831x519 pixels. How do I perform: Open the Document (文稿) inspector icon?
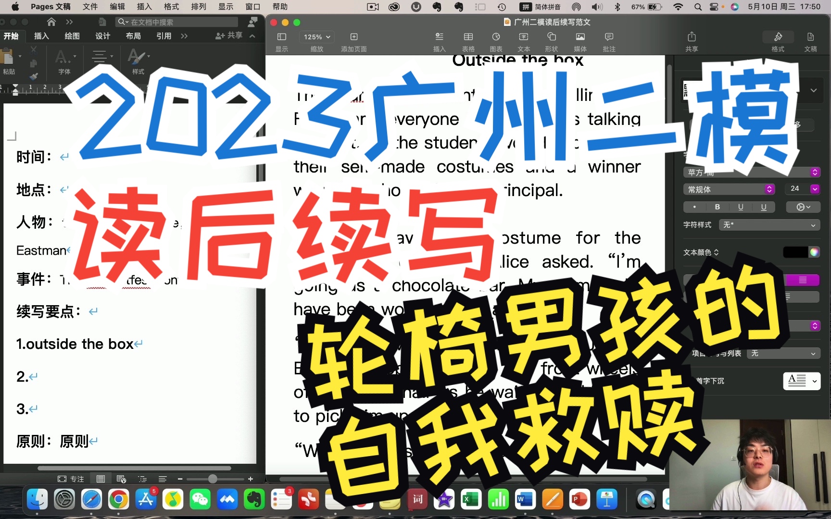[x=810, y=37]
